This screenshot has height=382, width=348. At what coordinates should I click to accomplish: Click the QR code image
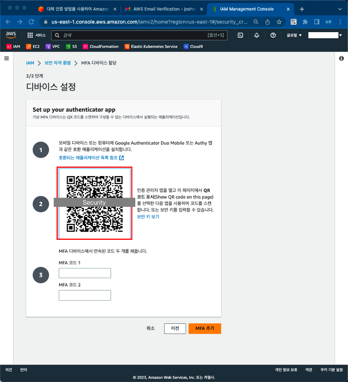click(94, 203)
